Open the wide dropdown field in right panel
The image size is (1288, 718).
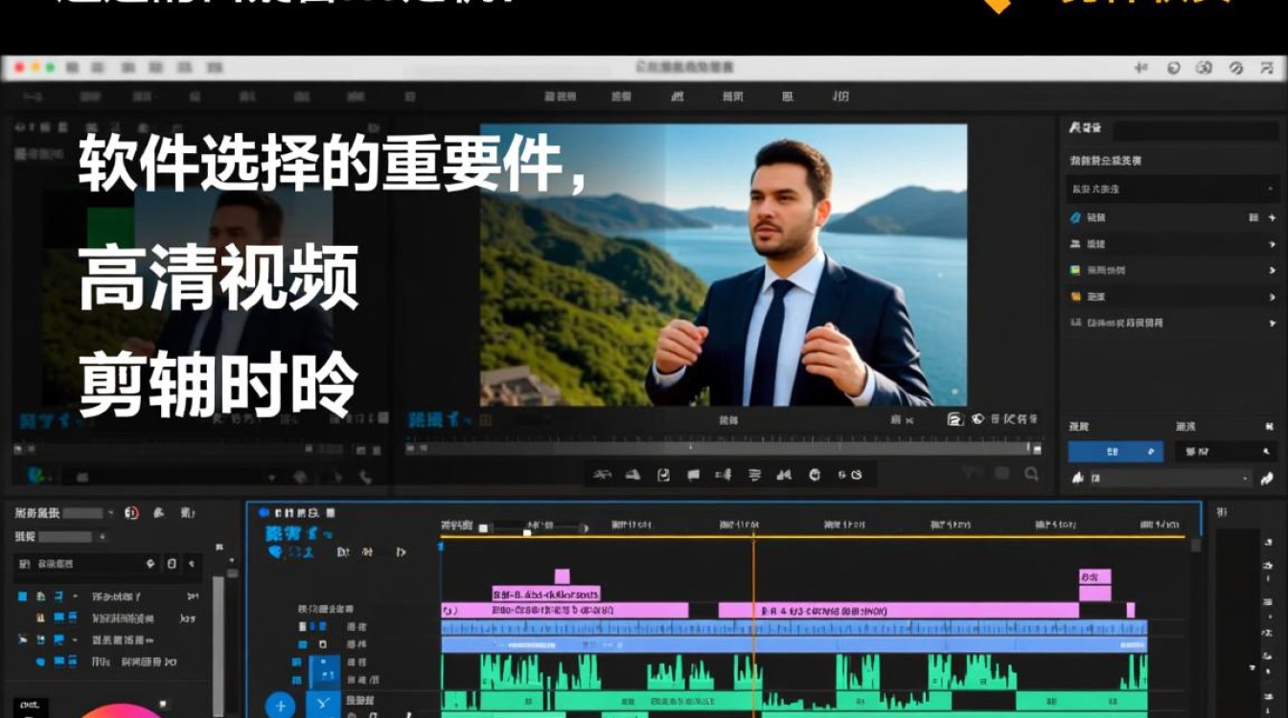[x=1173, y=189]
